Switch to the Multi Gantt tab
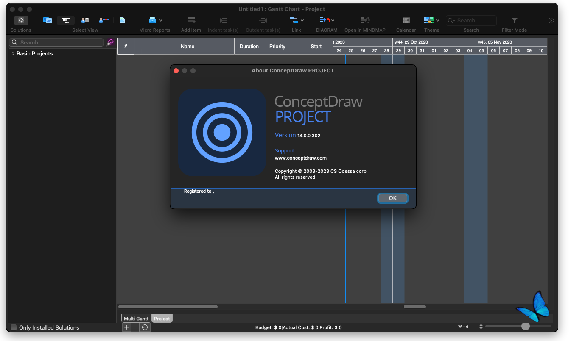 pyautogui.click(x=136, y=319)
